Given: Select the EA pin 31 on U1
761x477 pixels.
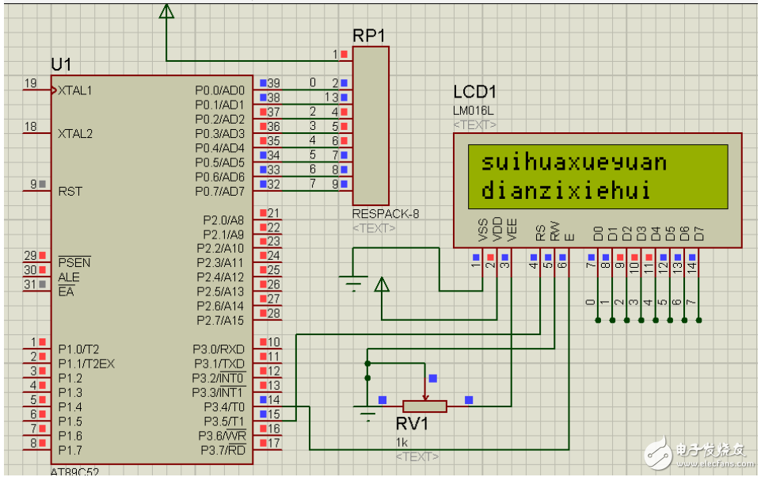Looking at the screenshot, I should [x=36, y=292].
